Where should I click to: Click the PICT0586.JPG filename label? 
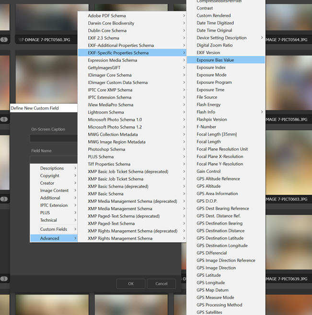click(x=287, y=120)
